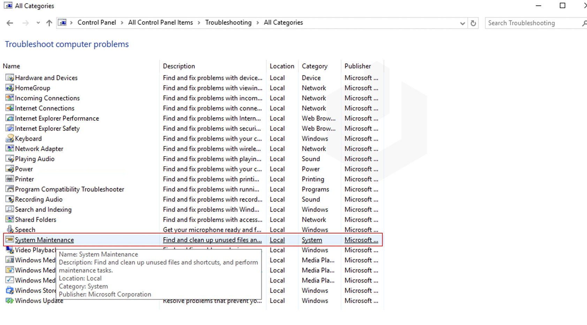
Task: Click the System Maintenance icon
Action: pyautogui.click(x=9, y=240)
